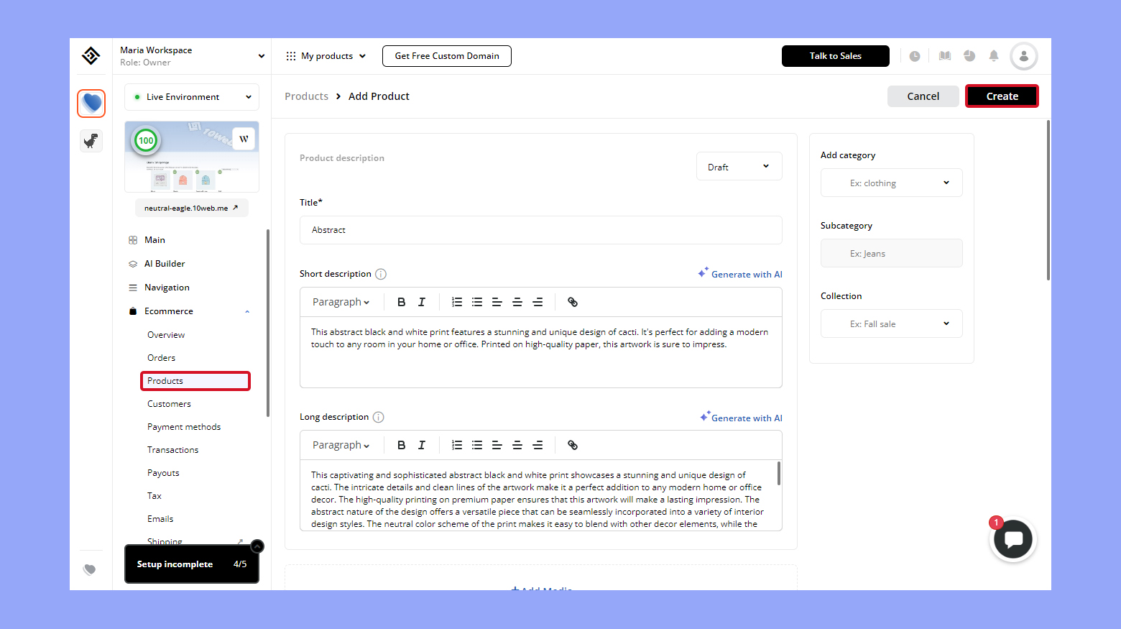Collapse the Ecommerce menu section
Screen dimensions: 1121x629
(x=247, y=311)
